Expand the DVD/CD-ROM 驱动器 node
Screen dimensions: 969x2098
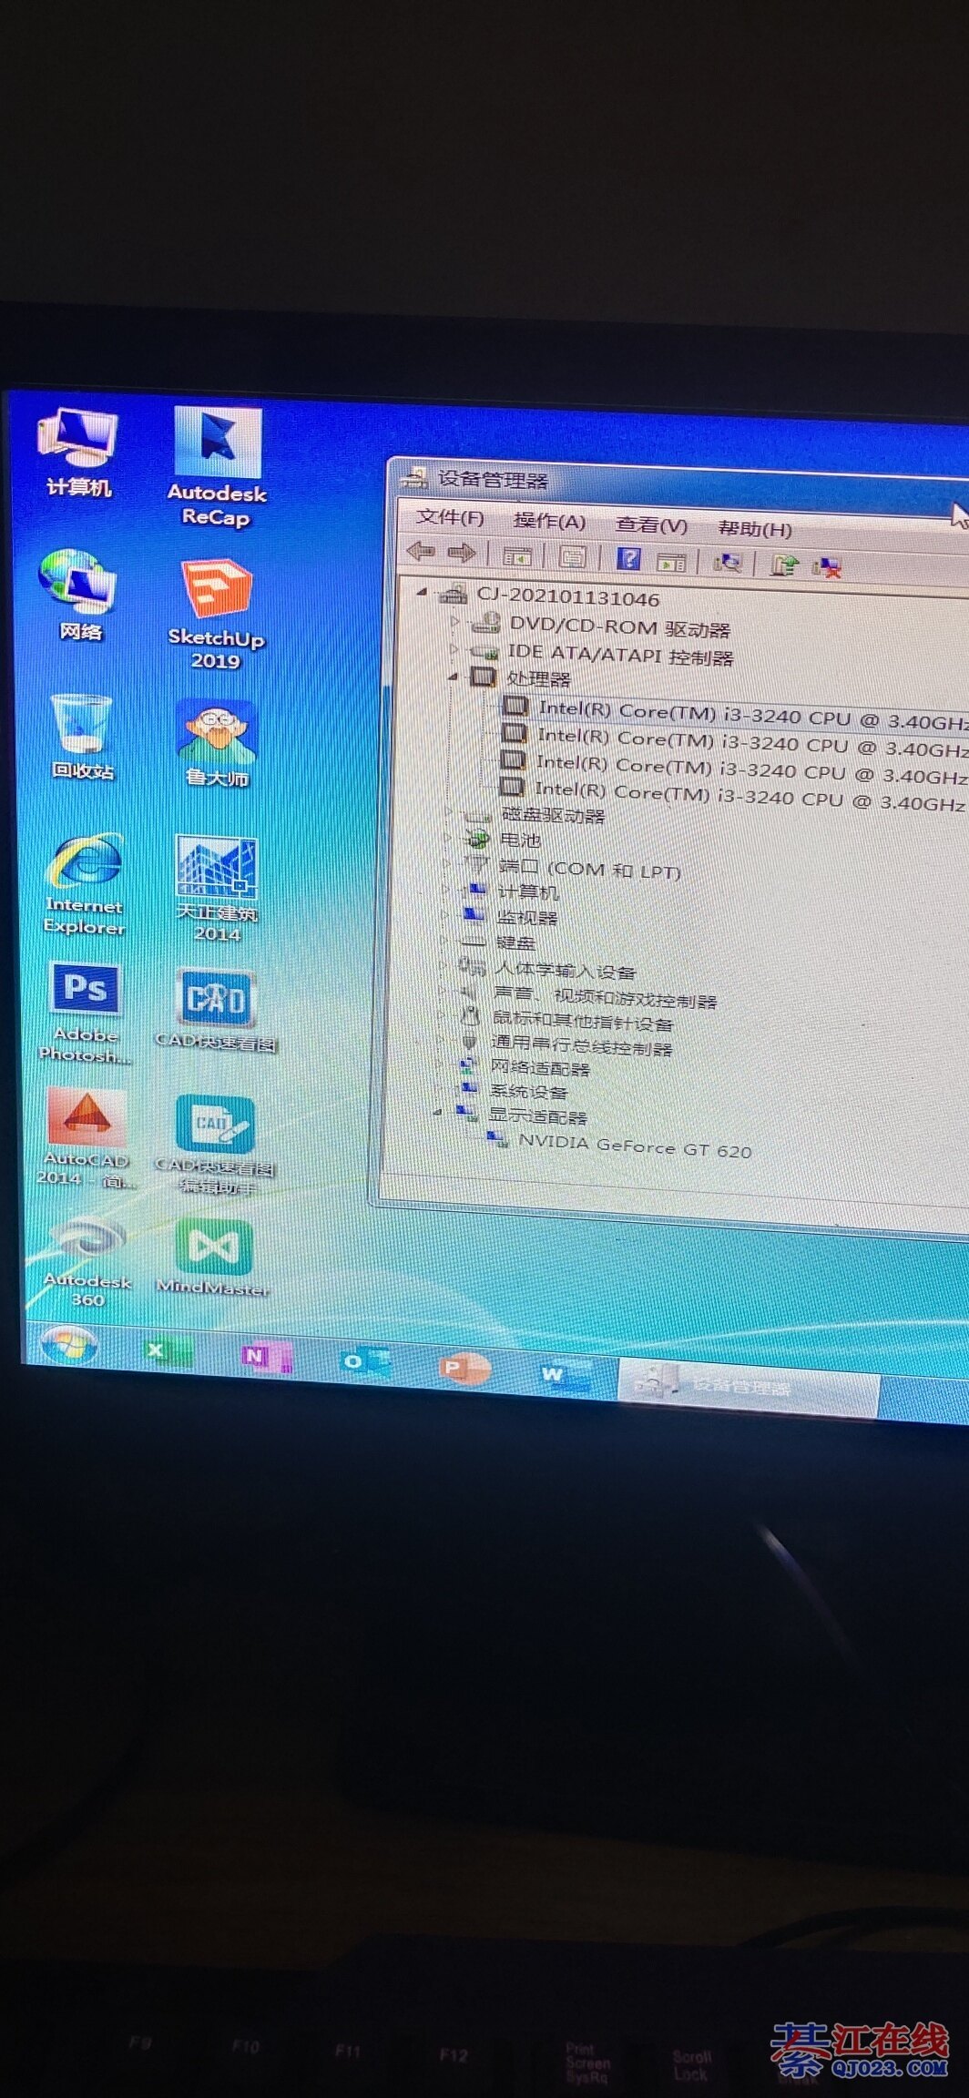[x=455, y=622]
